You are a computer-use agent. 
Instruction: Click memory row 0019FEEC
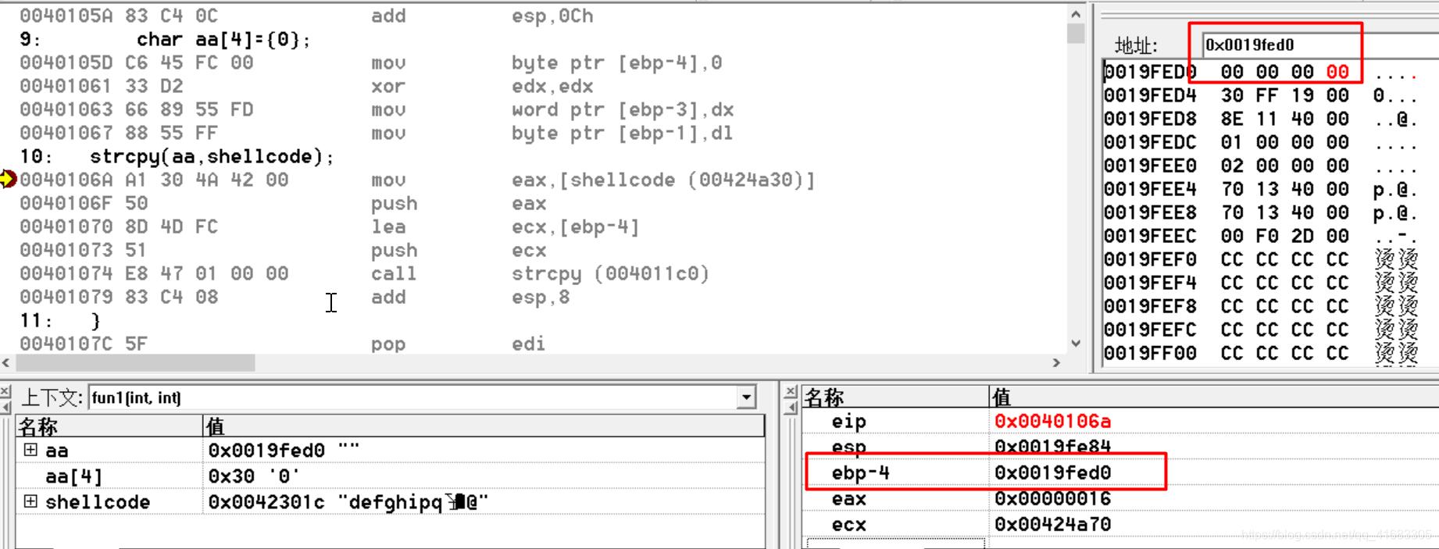click(x=1260, y=236)
